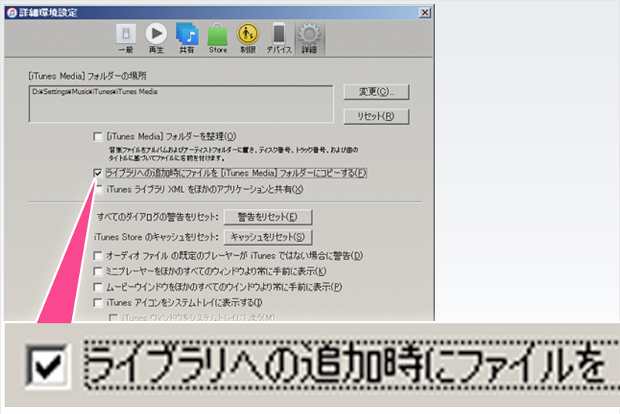Viewport: 620px width, 414px height.
Task: Select the 詳細 (Advanced) gear tab
Action: pyautogui.click(x=309, y=38)
